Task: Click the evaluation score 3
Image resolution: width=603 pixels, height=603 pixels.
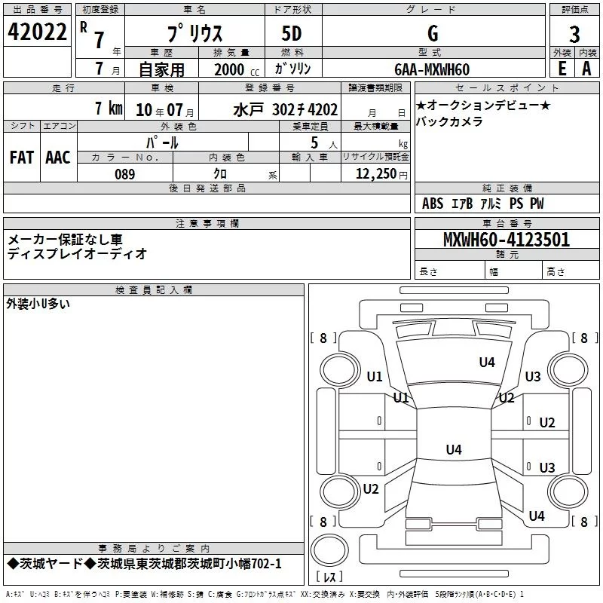Action: click(x=574, y=34)
